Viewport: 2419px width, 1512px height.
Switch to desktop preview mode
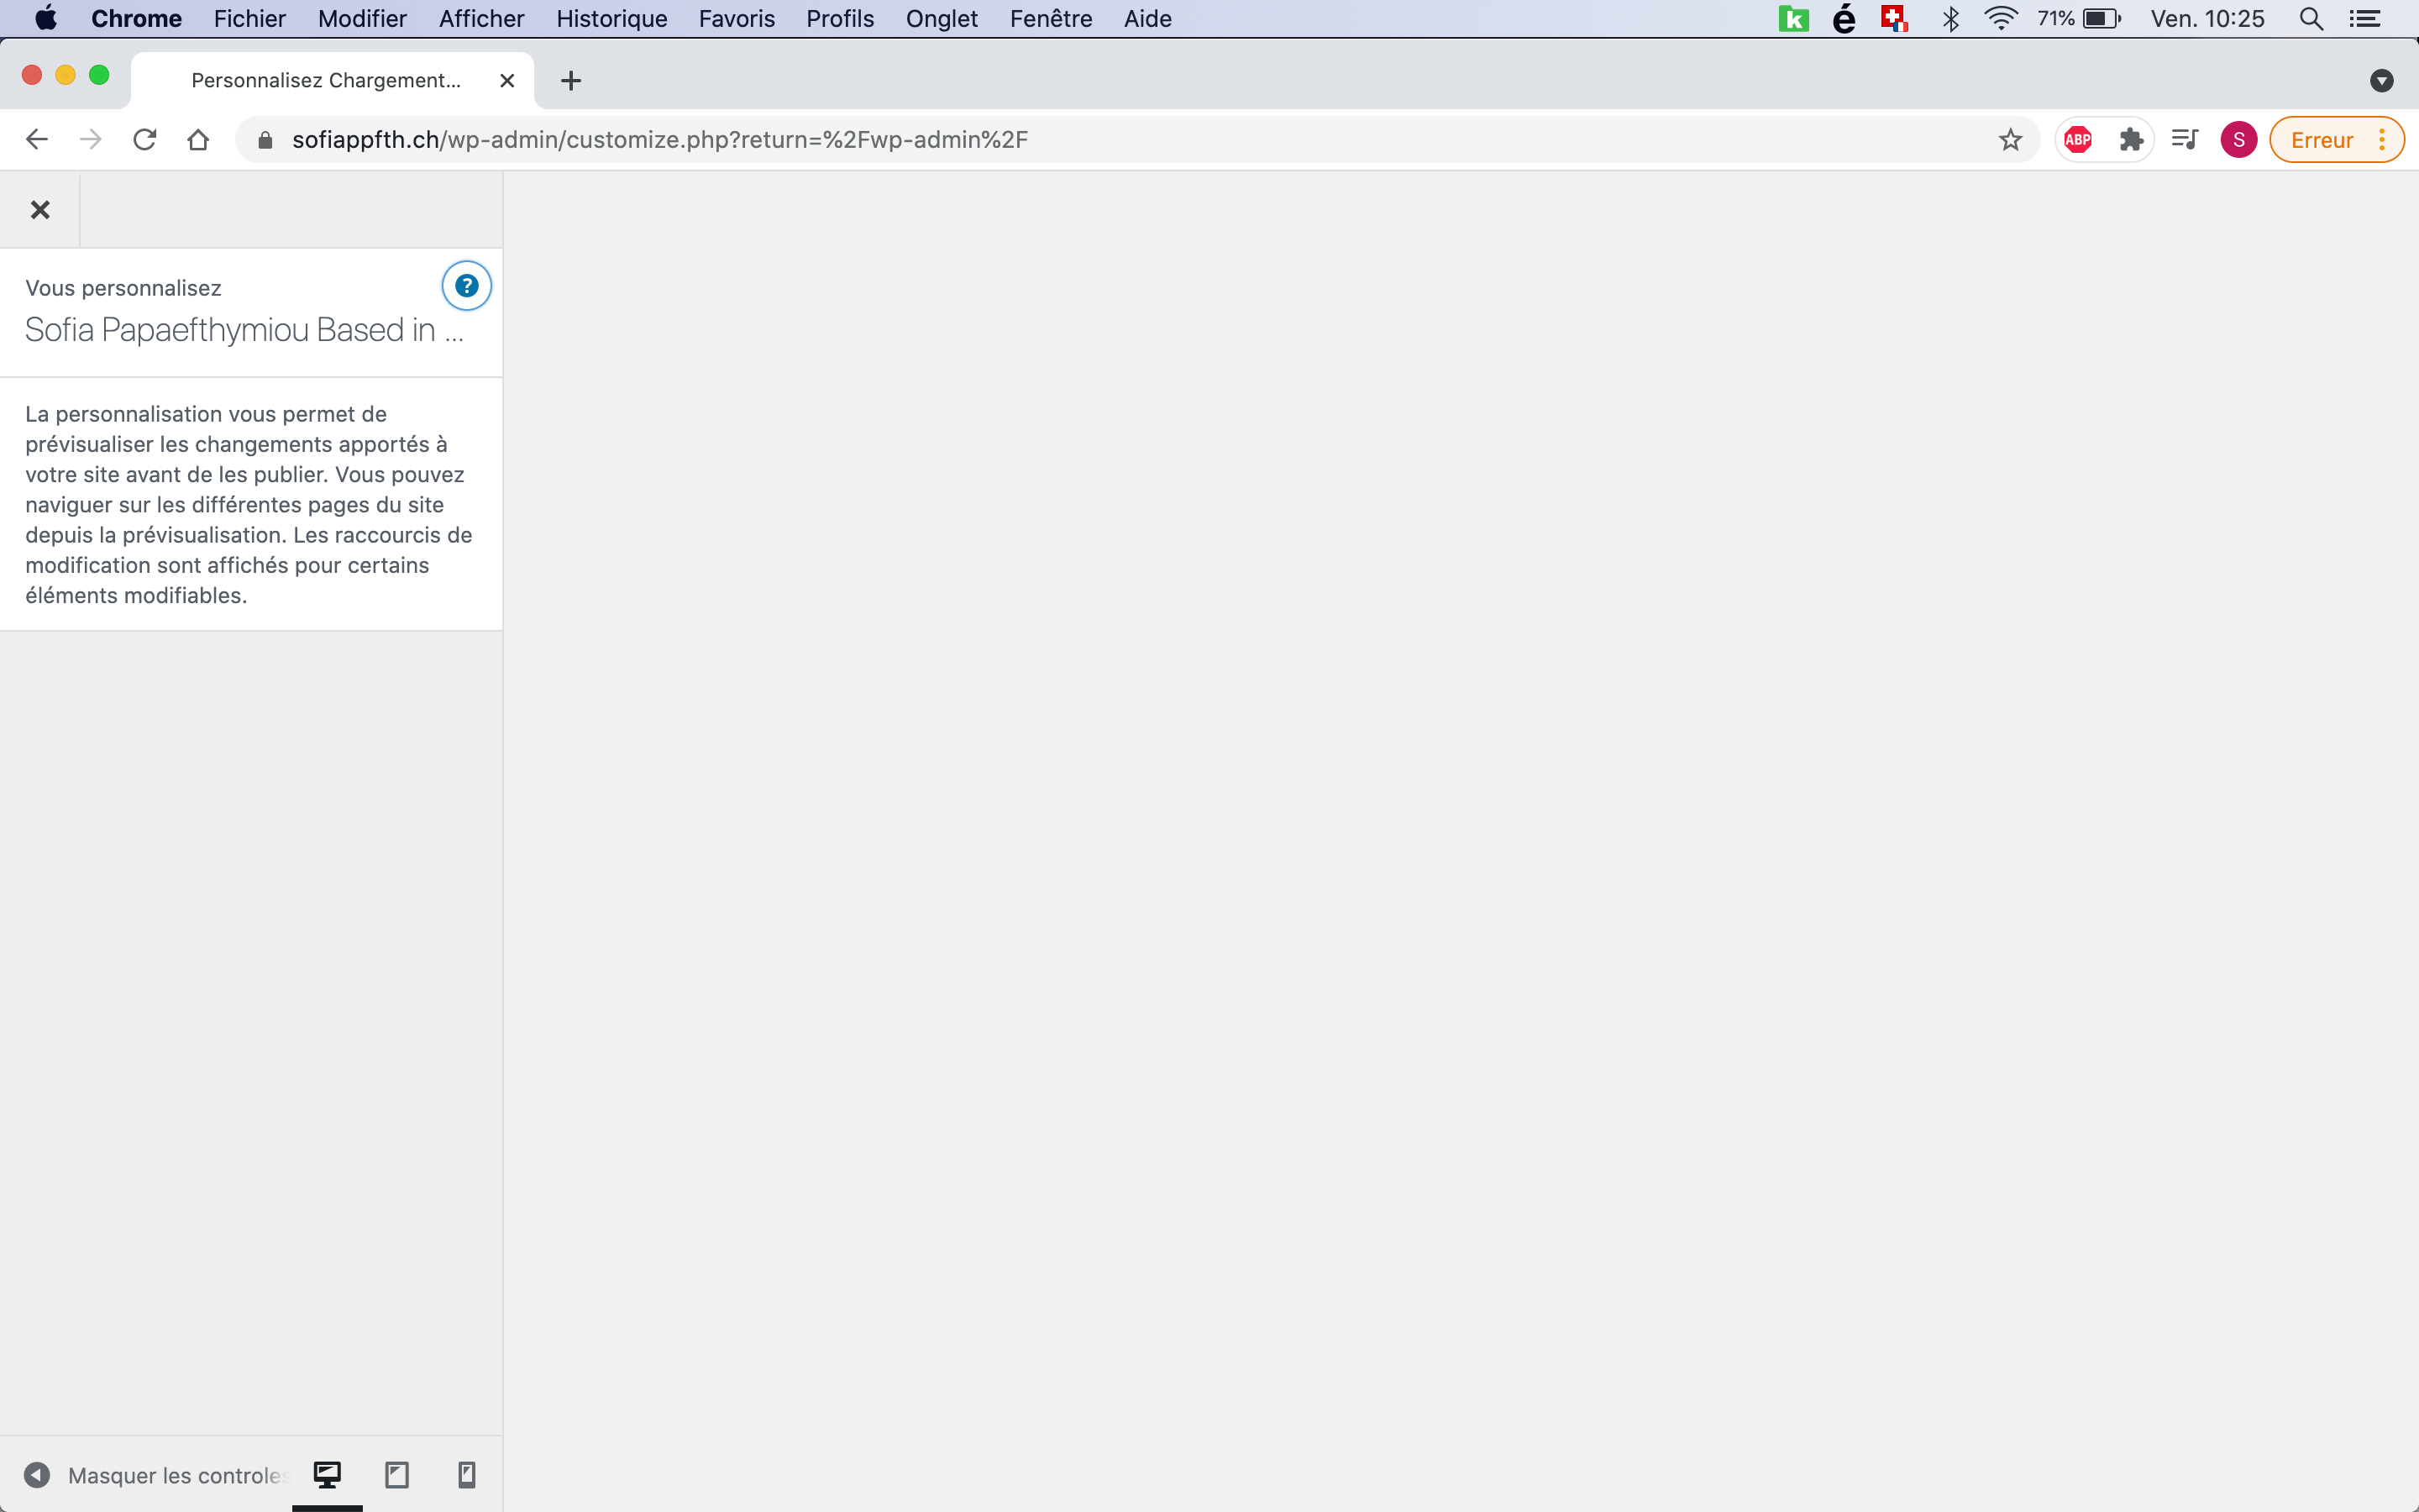click(327, 1475)
